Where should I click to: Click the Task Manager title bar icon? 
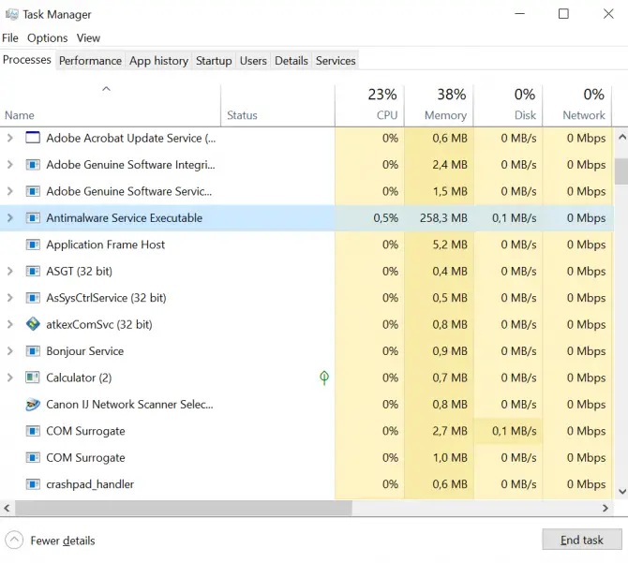(x=11, y=14)
